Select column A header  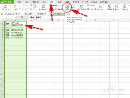click(x=15, y=20)
